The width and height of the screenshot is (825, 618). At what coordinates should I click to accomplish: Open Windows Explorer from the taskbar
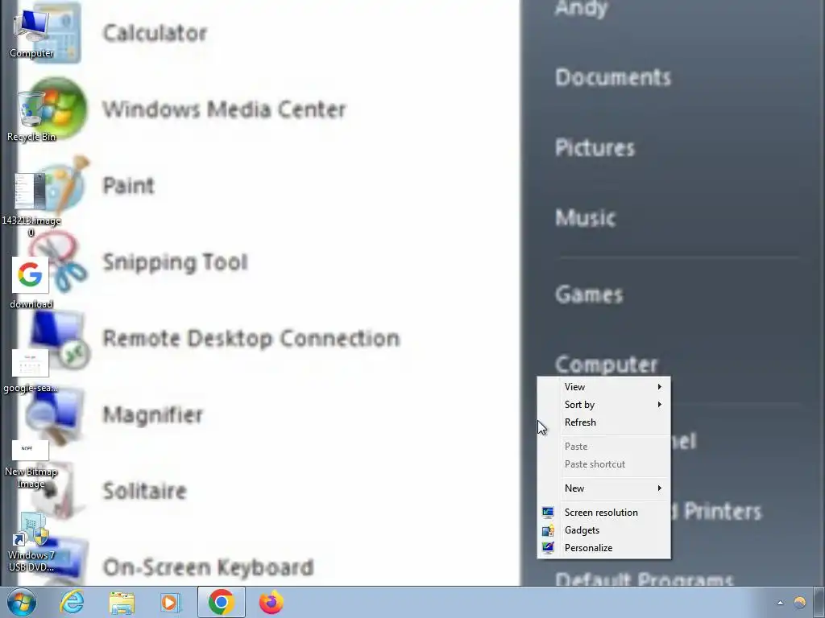122,602
